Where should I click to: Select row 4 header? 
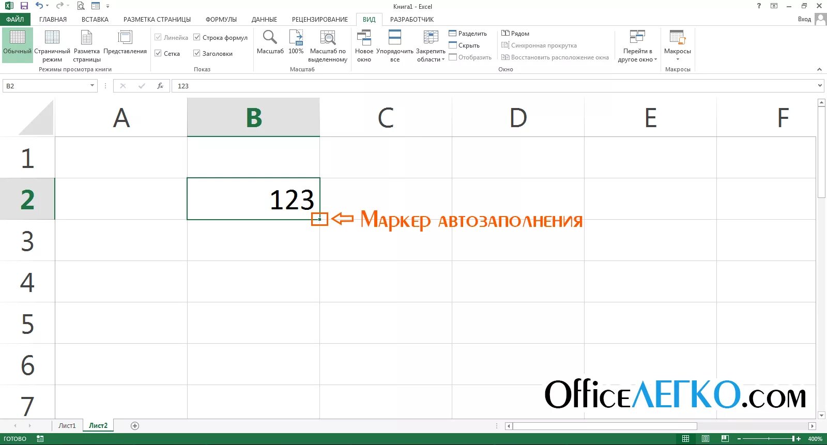tap(27, 282)
